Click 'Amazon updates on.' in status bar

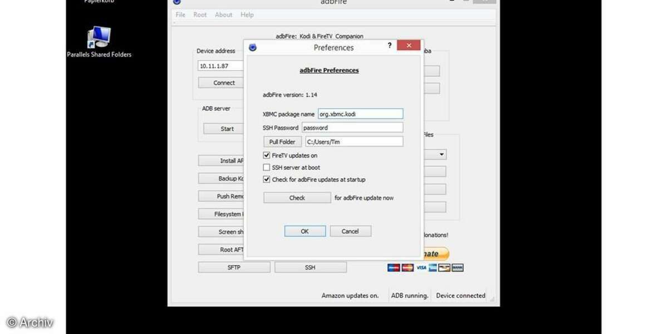tap(350, 296)
